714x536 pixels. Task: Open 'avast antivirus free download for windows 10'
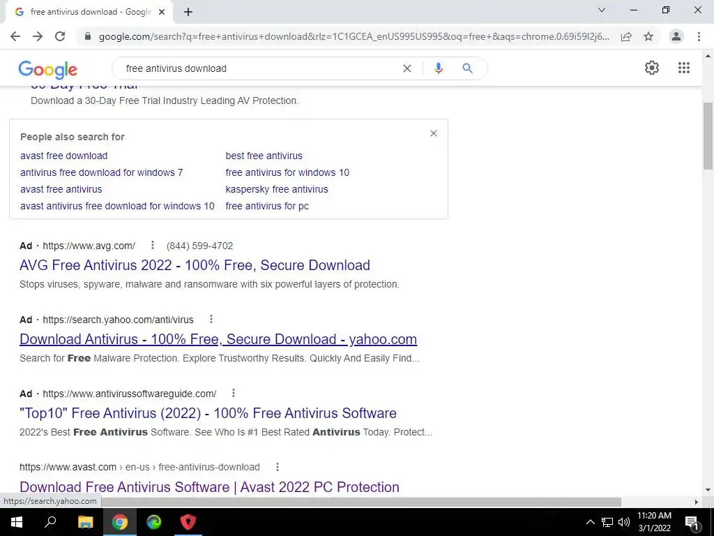point(117,206)
